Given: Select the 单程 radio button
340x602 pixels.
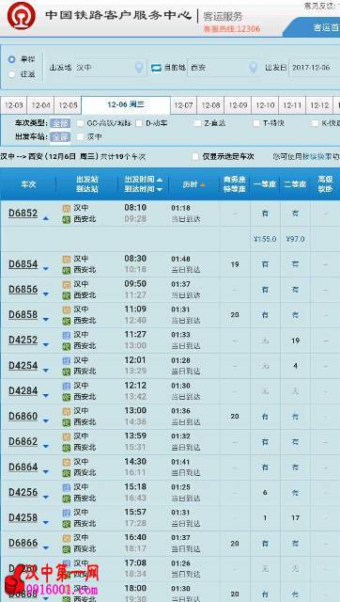Looking at the screenshot, I should click(12, 59).
